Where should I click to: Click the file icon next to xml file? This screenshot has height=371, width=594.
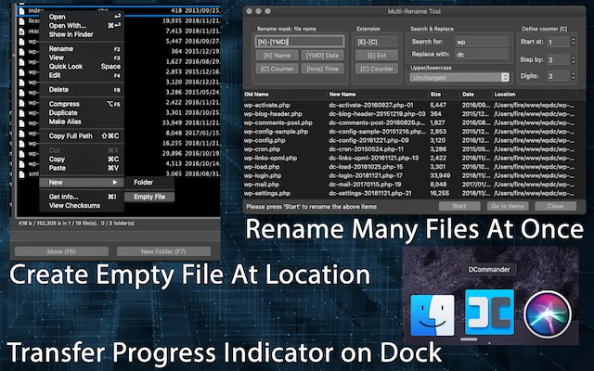click(22, 174)
